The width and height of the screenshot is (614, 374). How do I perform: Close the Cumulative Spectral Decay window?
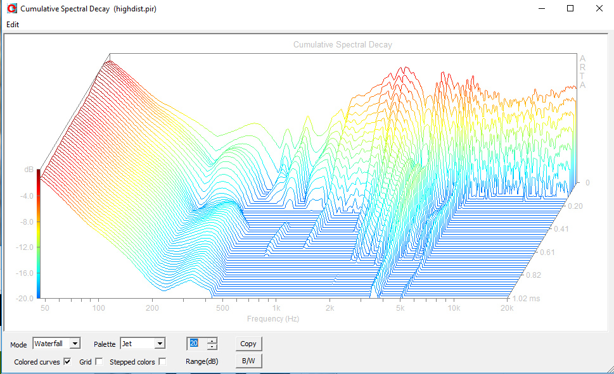[x=599, y=8]
